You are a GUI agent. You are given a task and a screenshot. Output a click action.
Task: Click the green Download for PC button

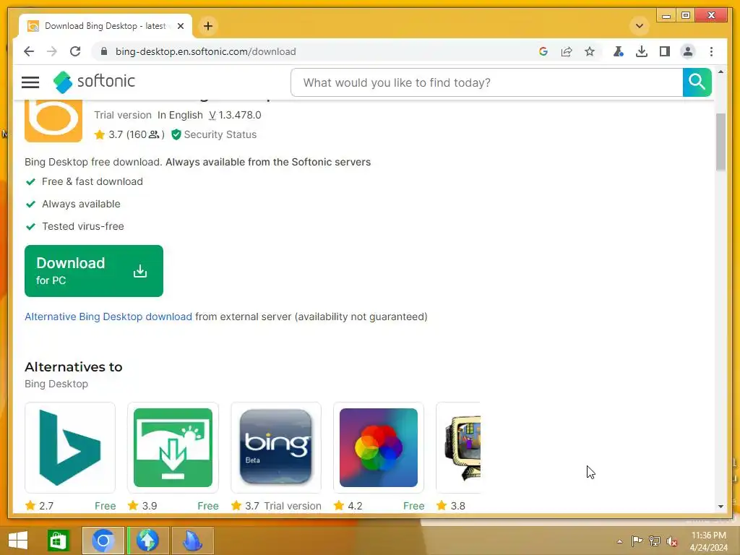(x=94, y=271)
